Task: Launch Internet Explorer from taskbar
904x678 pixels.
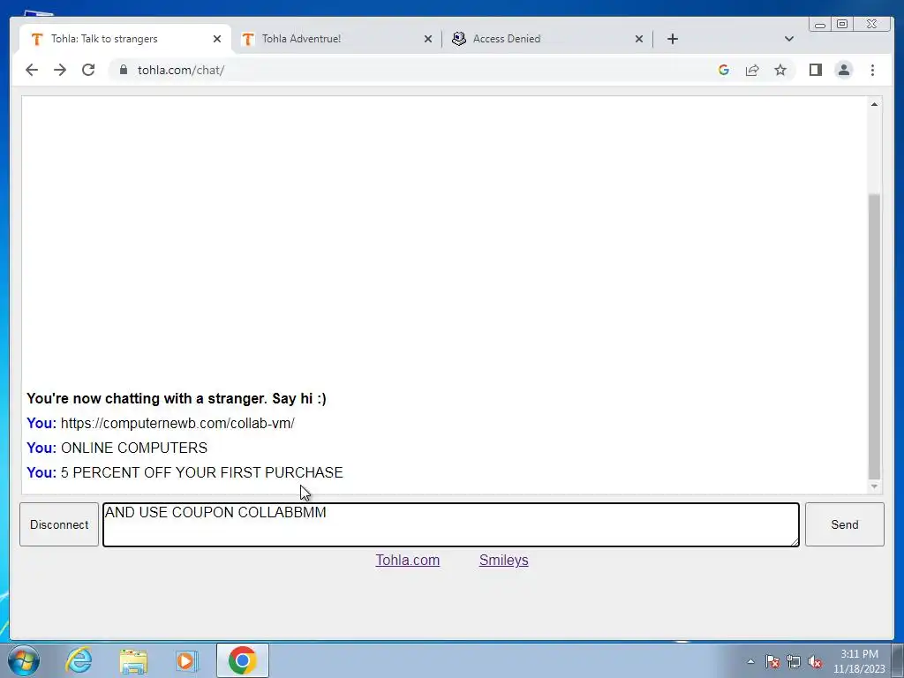Action: click(x=79, y=660)
